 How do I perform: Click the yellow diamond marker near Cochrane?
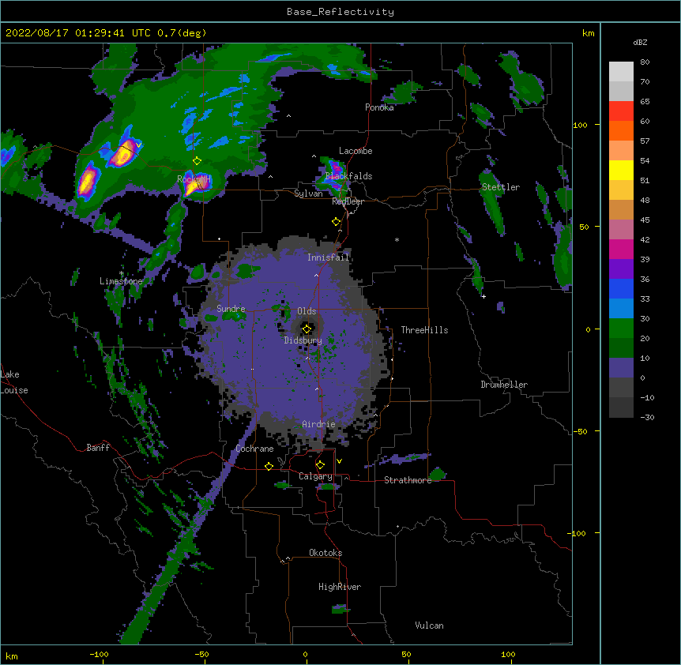[269, 466]
